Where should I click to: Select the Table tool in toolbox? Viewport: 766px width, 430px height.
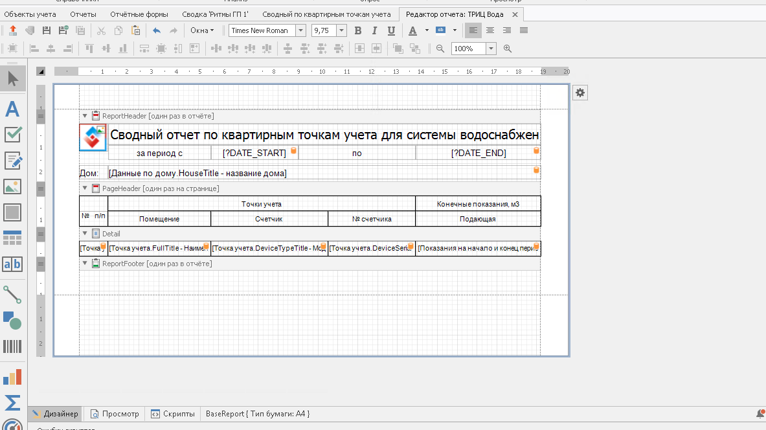point(13,238)
